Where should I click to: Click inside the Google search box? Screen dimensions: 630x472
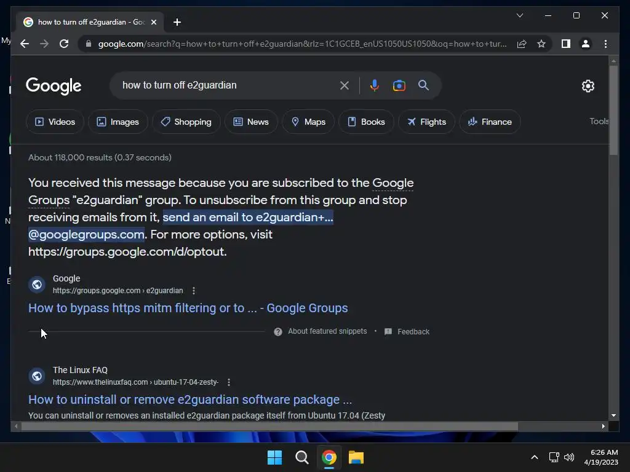tap(227, 85)
